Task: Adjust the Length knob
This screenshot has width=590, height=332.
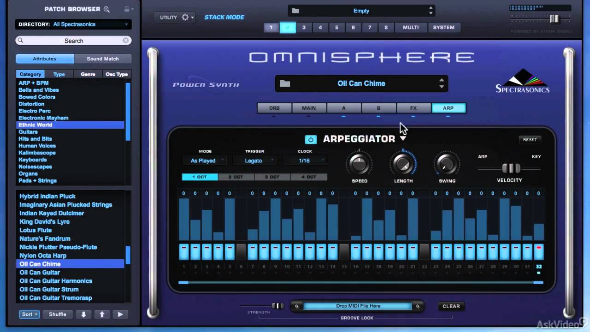Action: click(403, 163)
